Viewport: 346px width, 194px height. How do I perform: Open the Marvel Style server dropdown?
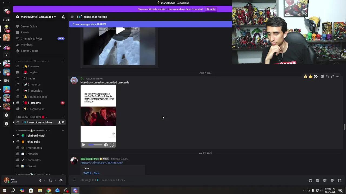pyautogui.click(x=36, y=17)
